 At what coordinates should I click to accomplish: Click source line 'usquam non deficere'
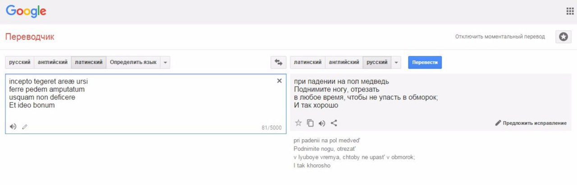click(42, 97)
